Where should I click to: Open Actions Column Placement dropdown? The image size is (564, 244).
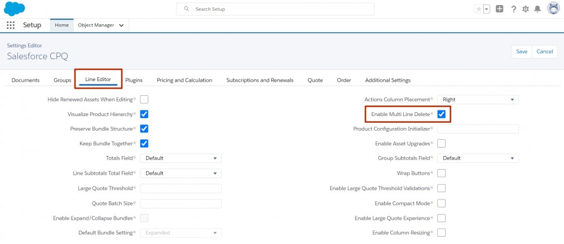coord(478,100)
